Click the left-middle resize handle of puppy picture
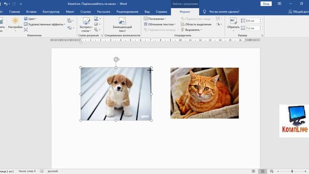This screenshot has width=309, height=174. [x=81, y=94]
